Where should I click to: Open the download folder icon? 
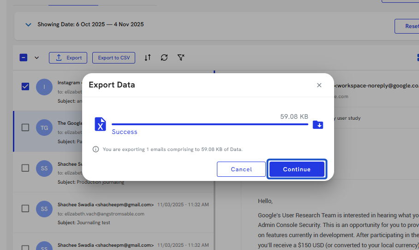coord(318,125)
